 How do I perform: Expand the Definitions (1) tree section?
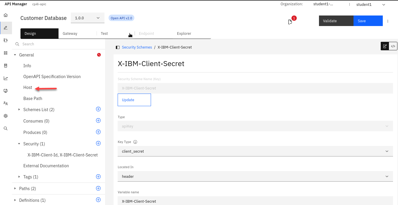(x=15, y=200)
